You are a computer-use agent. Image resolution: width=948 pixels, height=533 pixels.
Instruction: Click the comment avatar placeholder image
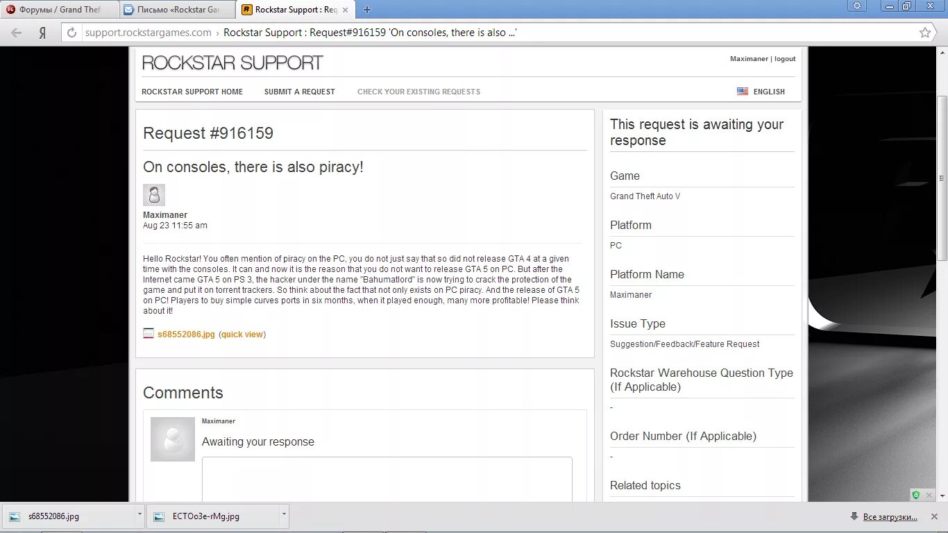tap(173, 439)
